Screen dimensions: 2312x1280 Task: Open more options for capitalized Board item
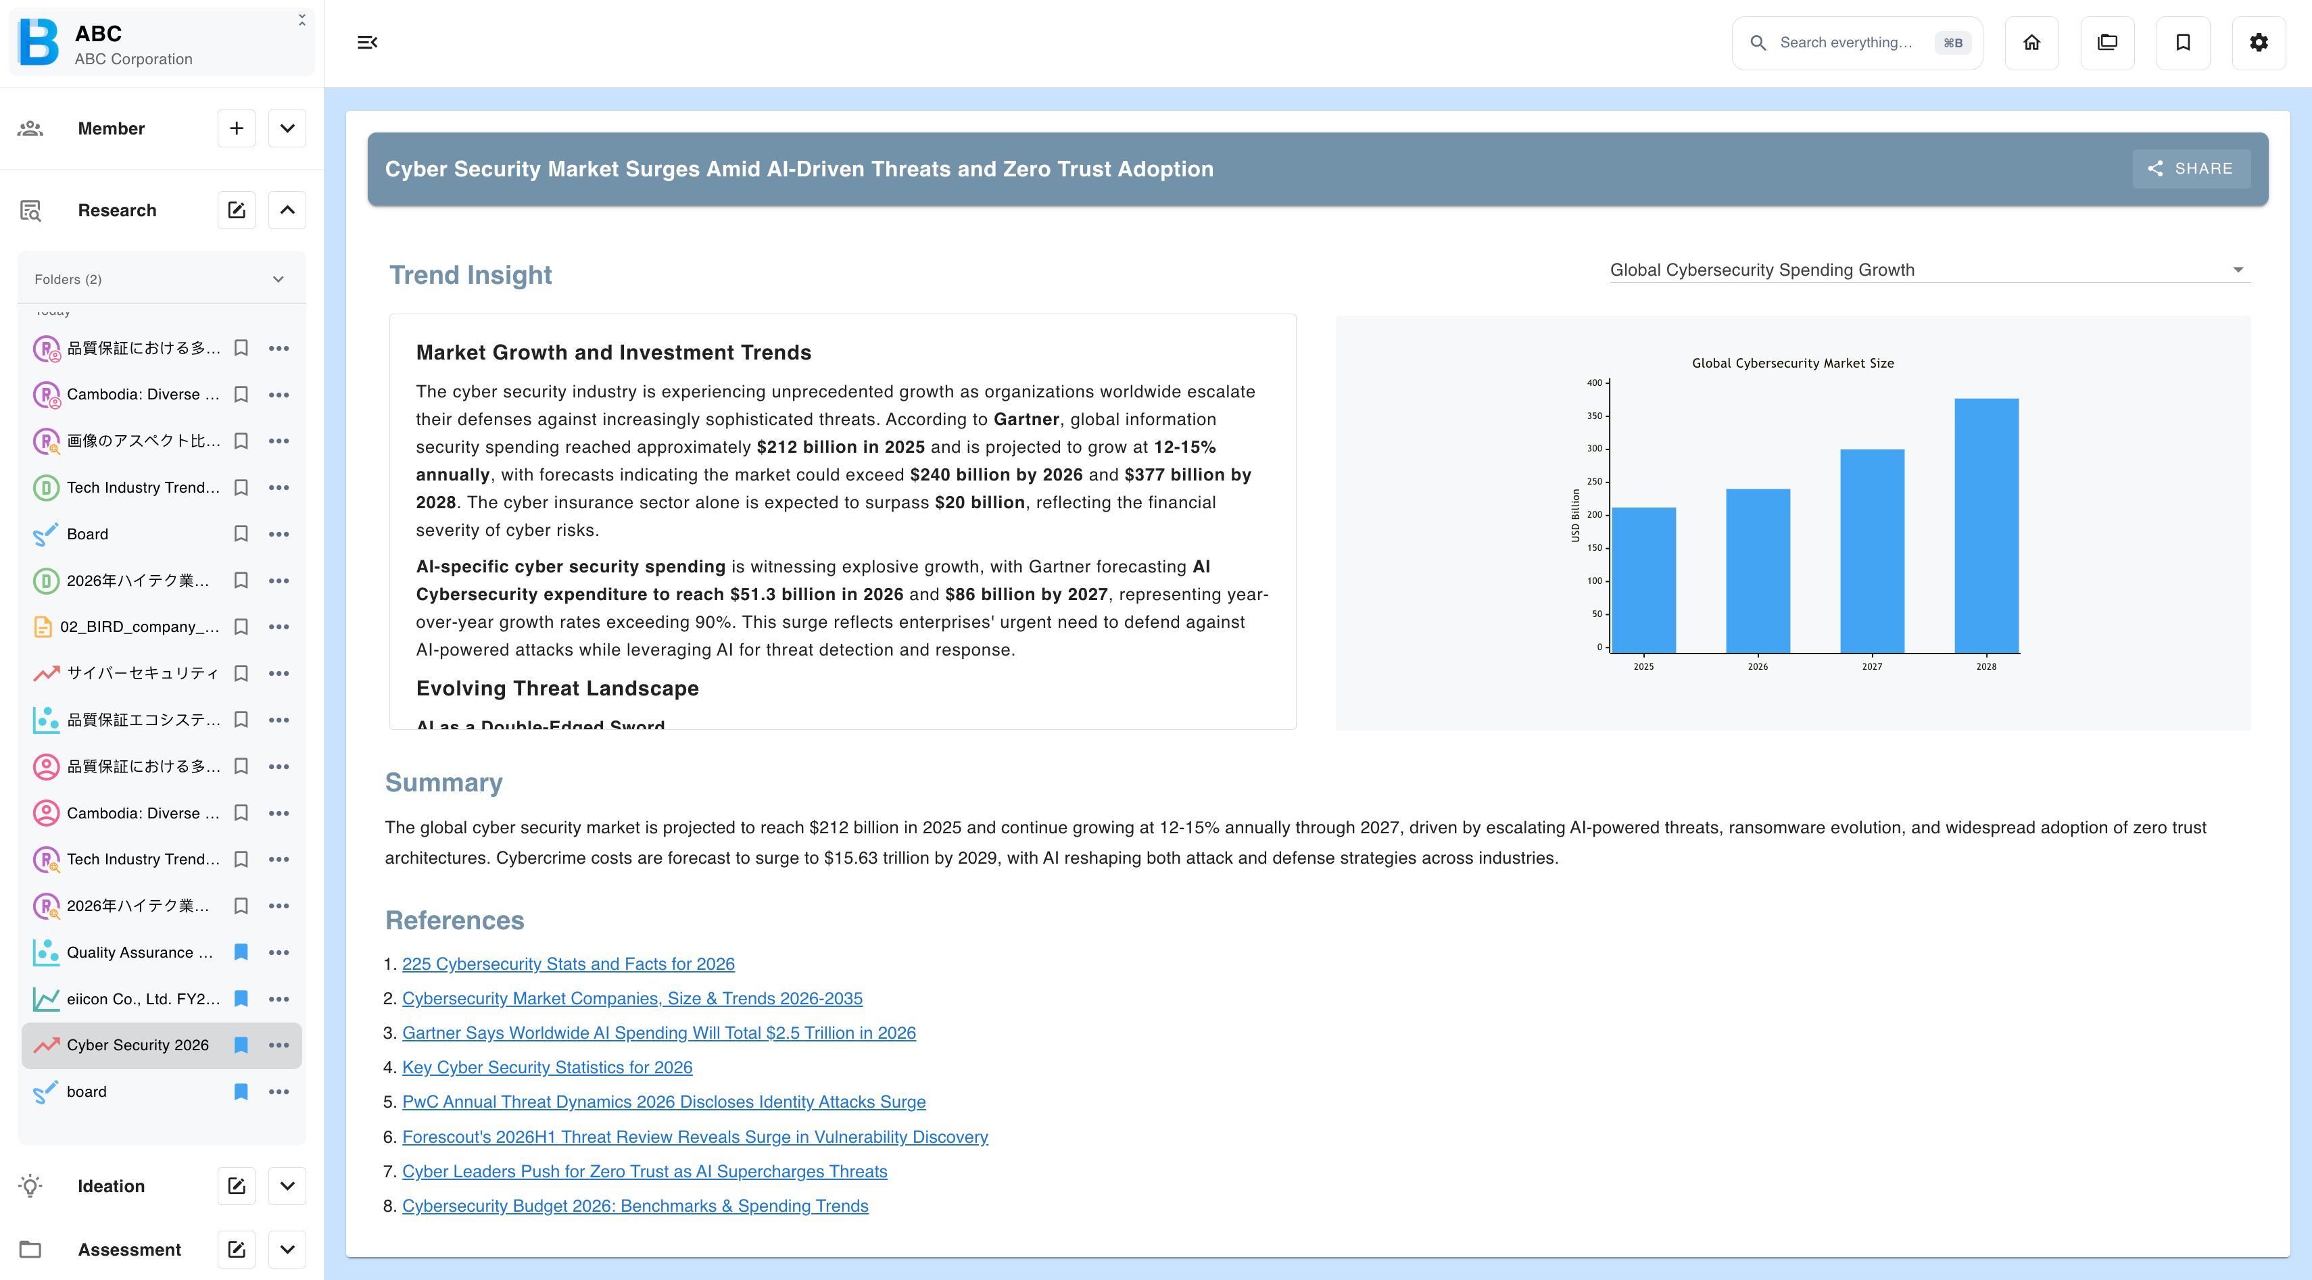(x=279, y=534)
